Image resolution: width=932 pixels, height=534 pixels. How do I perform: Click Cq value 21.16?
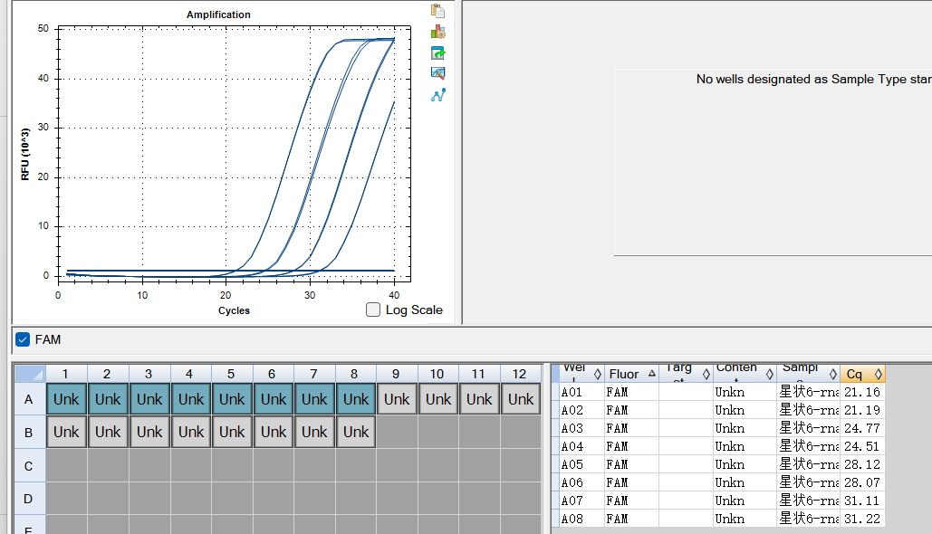click(862, 392)
